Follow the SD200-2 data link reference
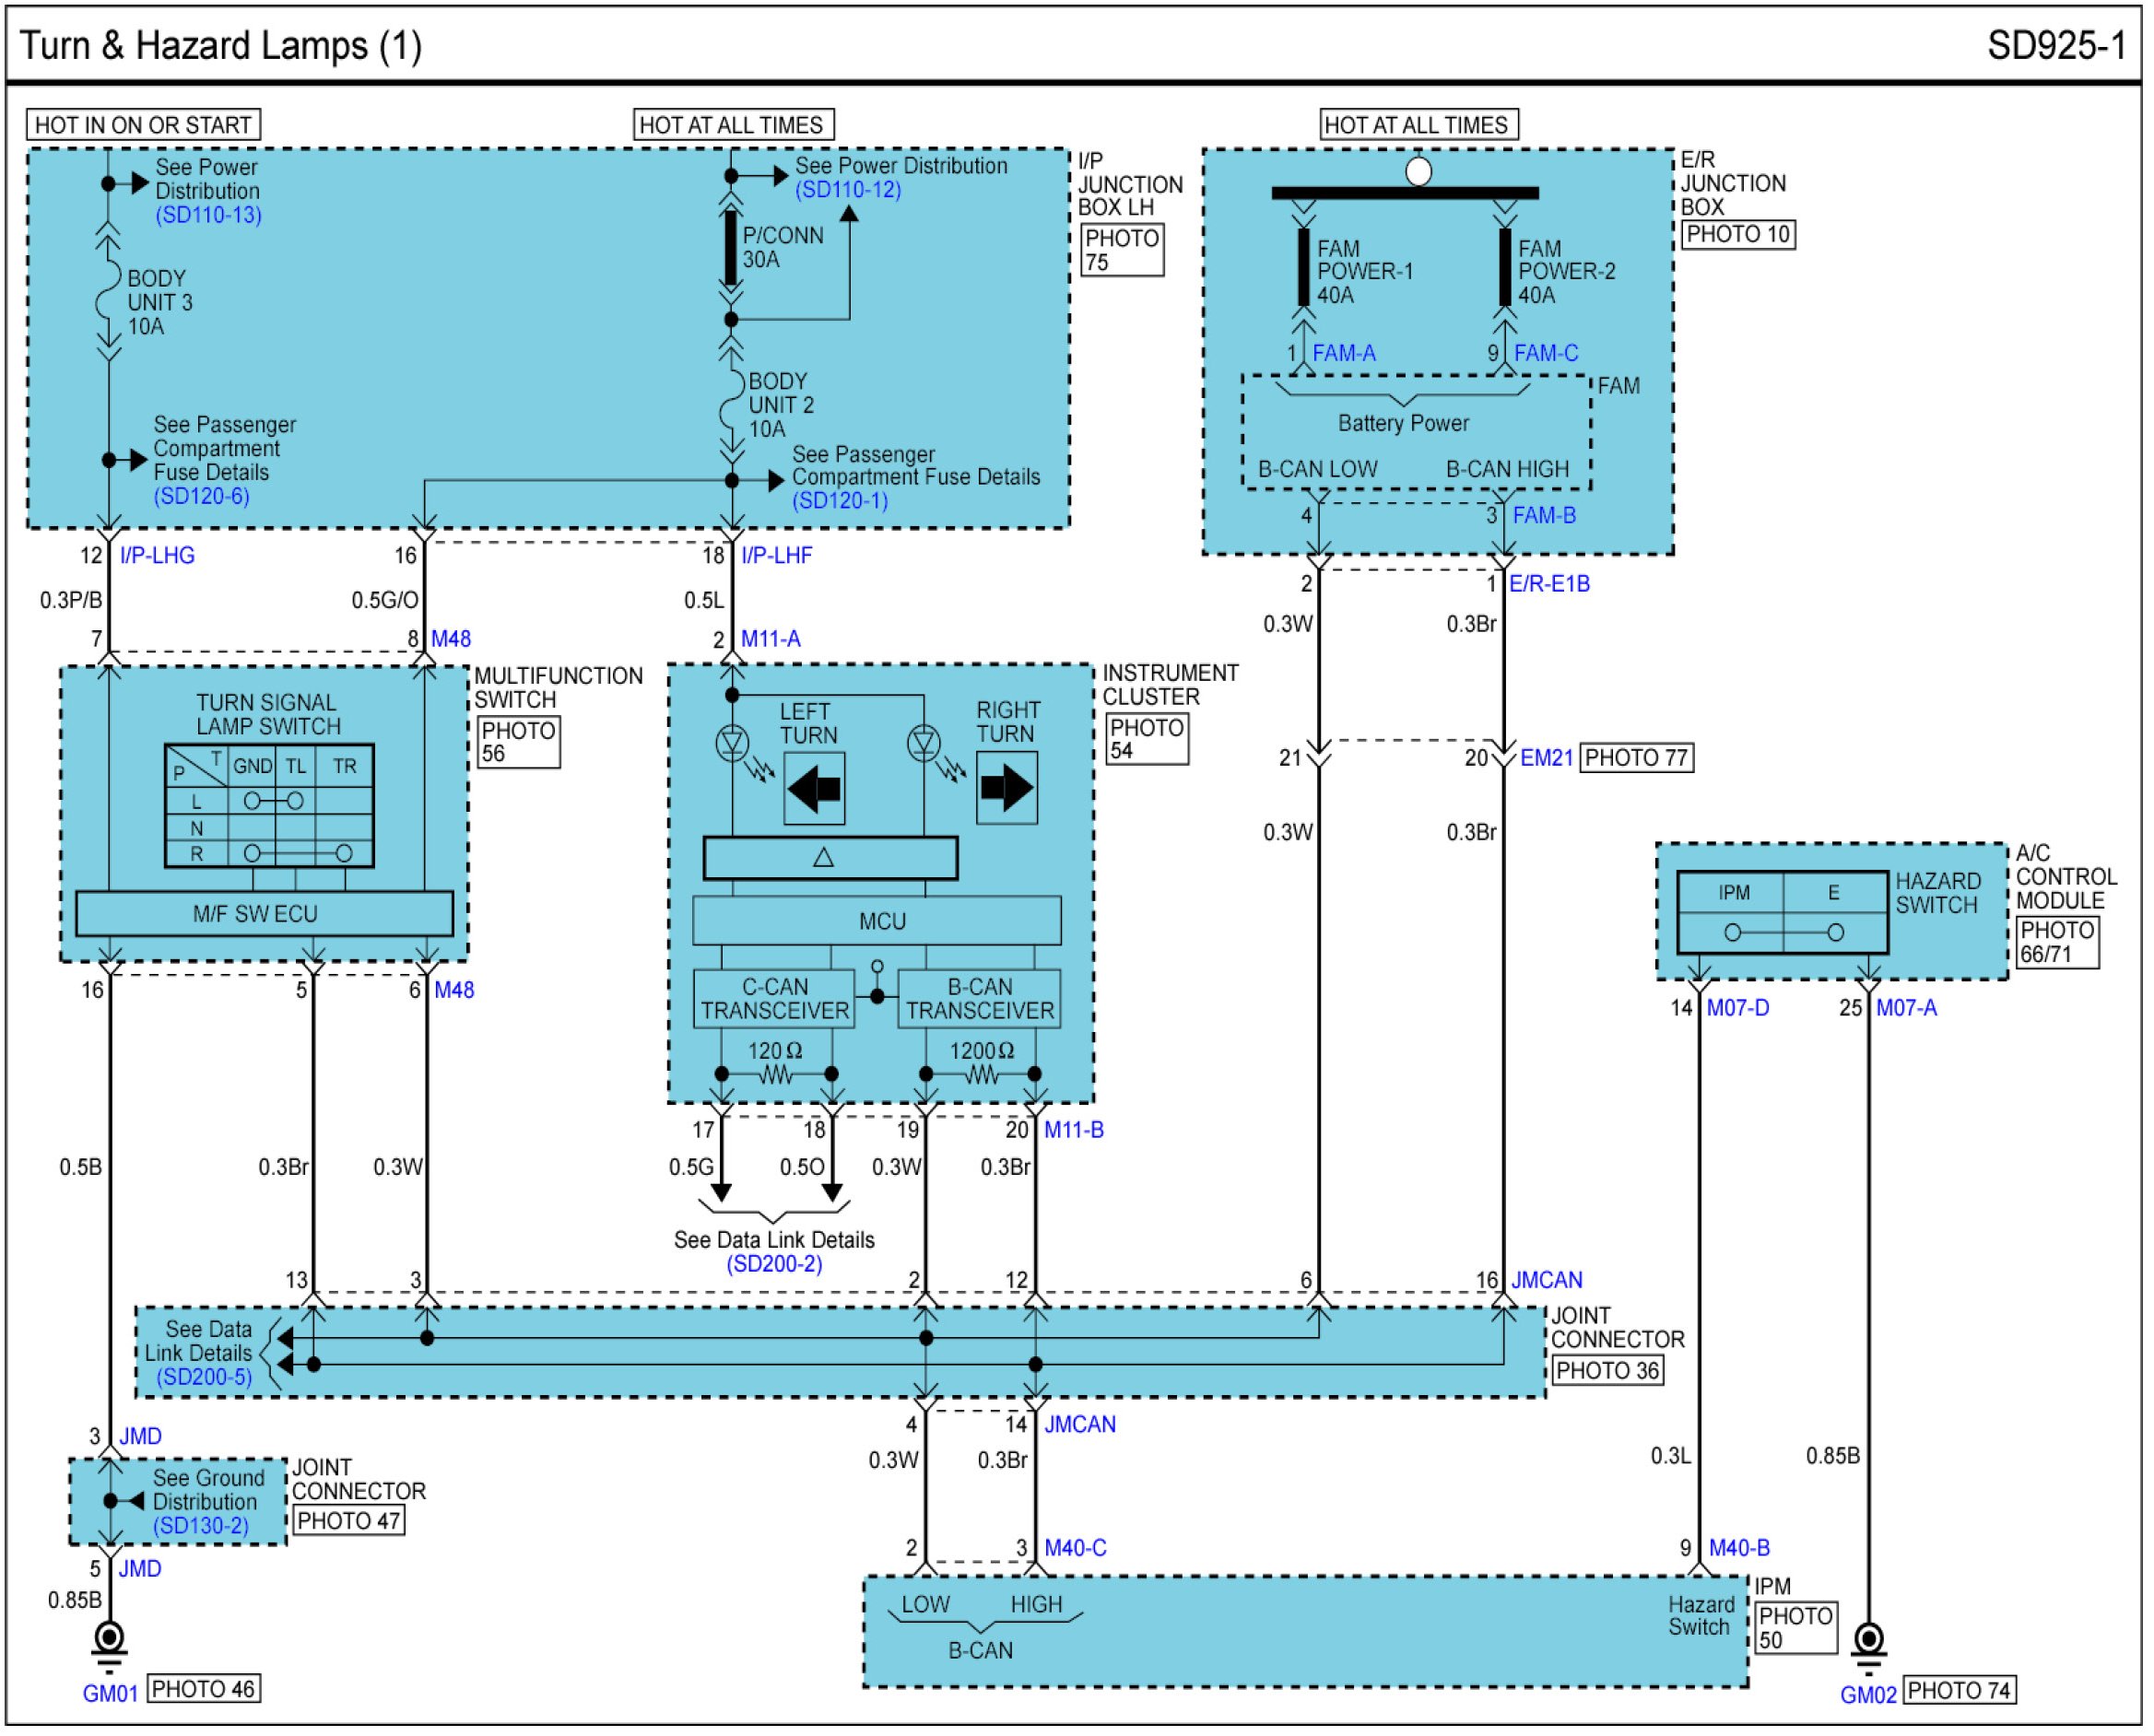The width and height of the screenshot is (2154, 1736). coord(774,1265)
